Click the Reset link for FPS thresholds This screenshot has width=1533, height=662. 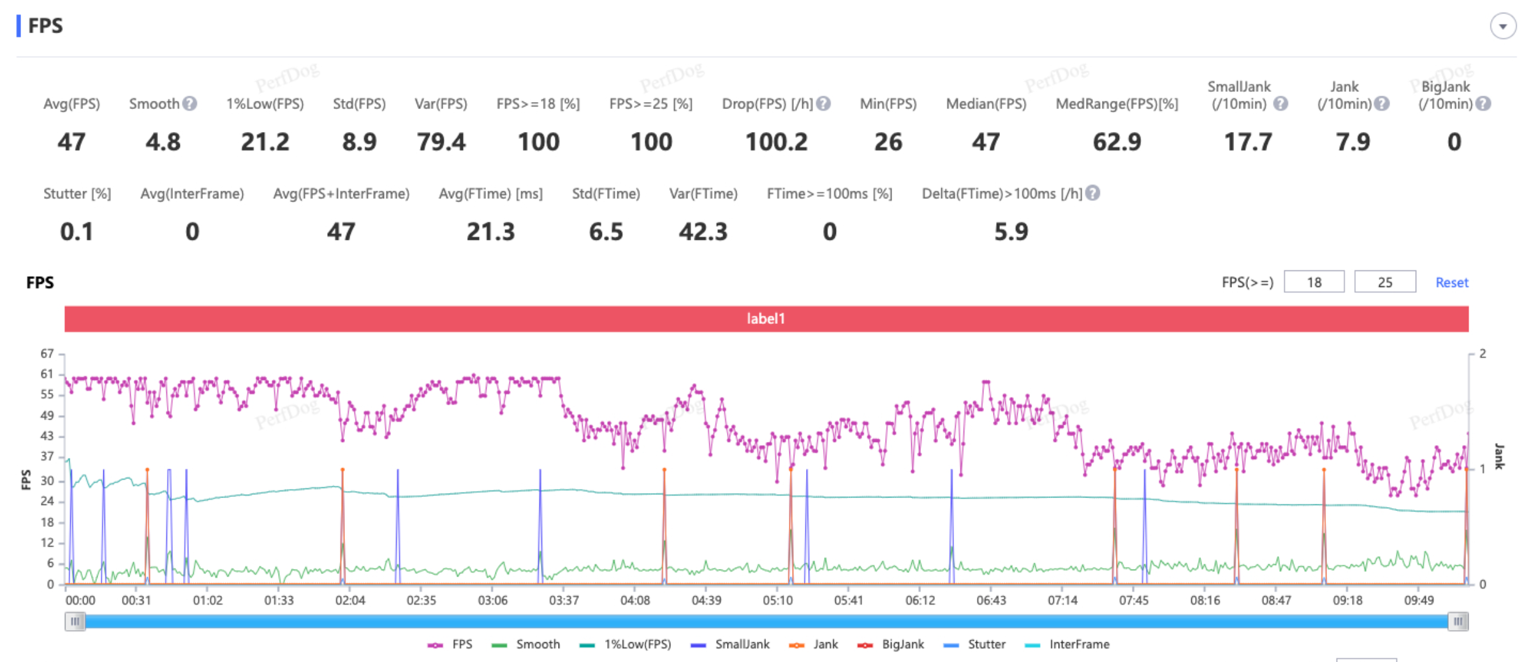[x=1451, y=283]
